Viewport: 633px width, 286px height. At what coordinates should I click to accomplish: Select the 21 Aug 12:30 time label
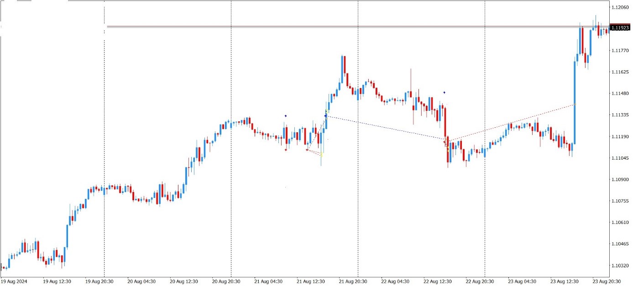coord(311,281)
